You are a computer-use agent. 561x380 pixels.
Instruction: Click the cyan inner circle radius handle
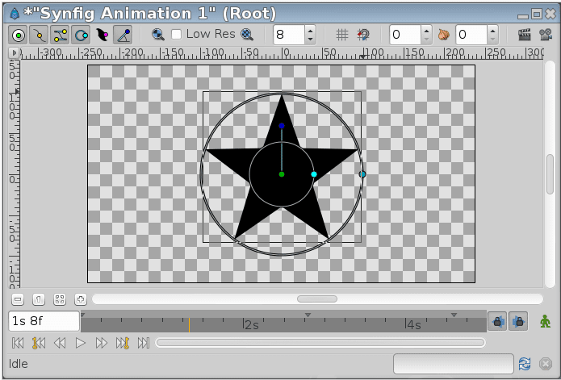click(x=314, y=174)
